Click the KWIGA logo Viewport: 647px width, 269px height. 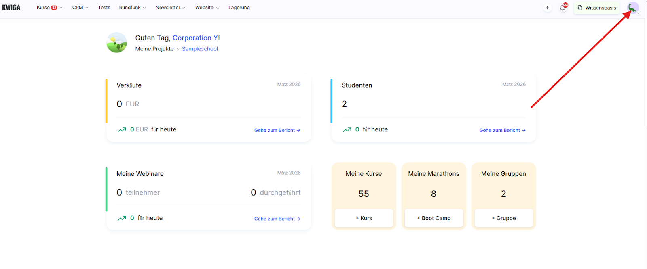[11, 8]
